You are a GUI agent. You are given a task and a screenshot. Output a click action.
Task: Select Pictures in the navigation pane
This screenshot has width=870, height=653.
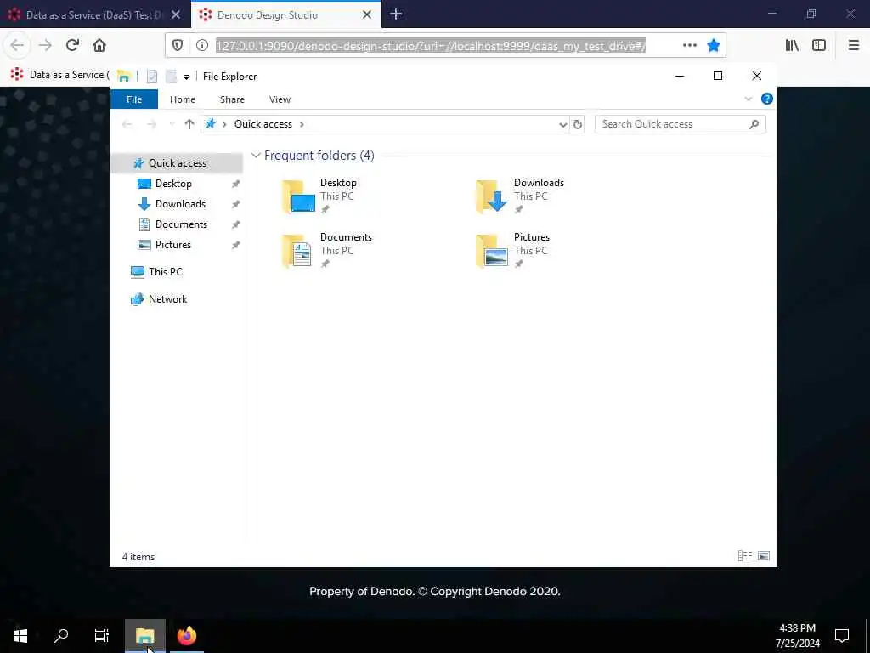[172, 245]
